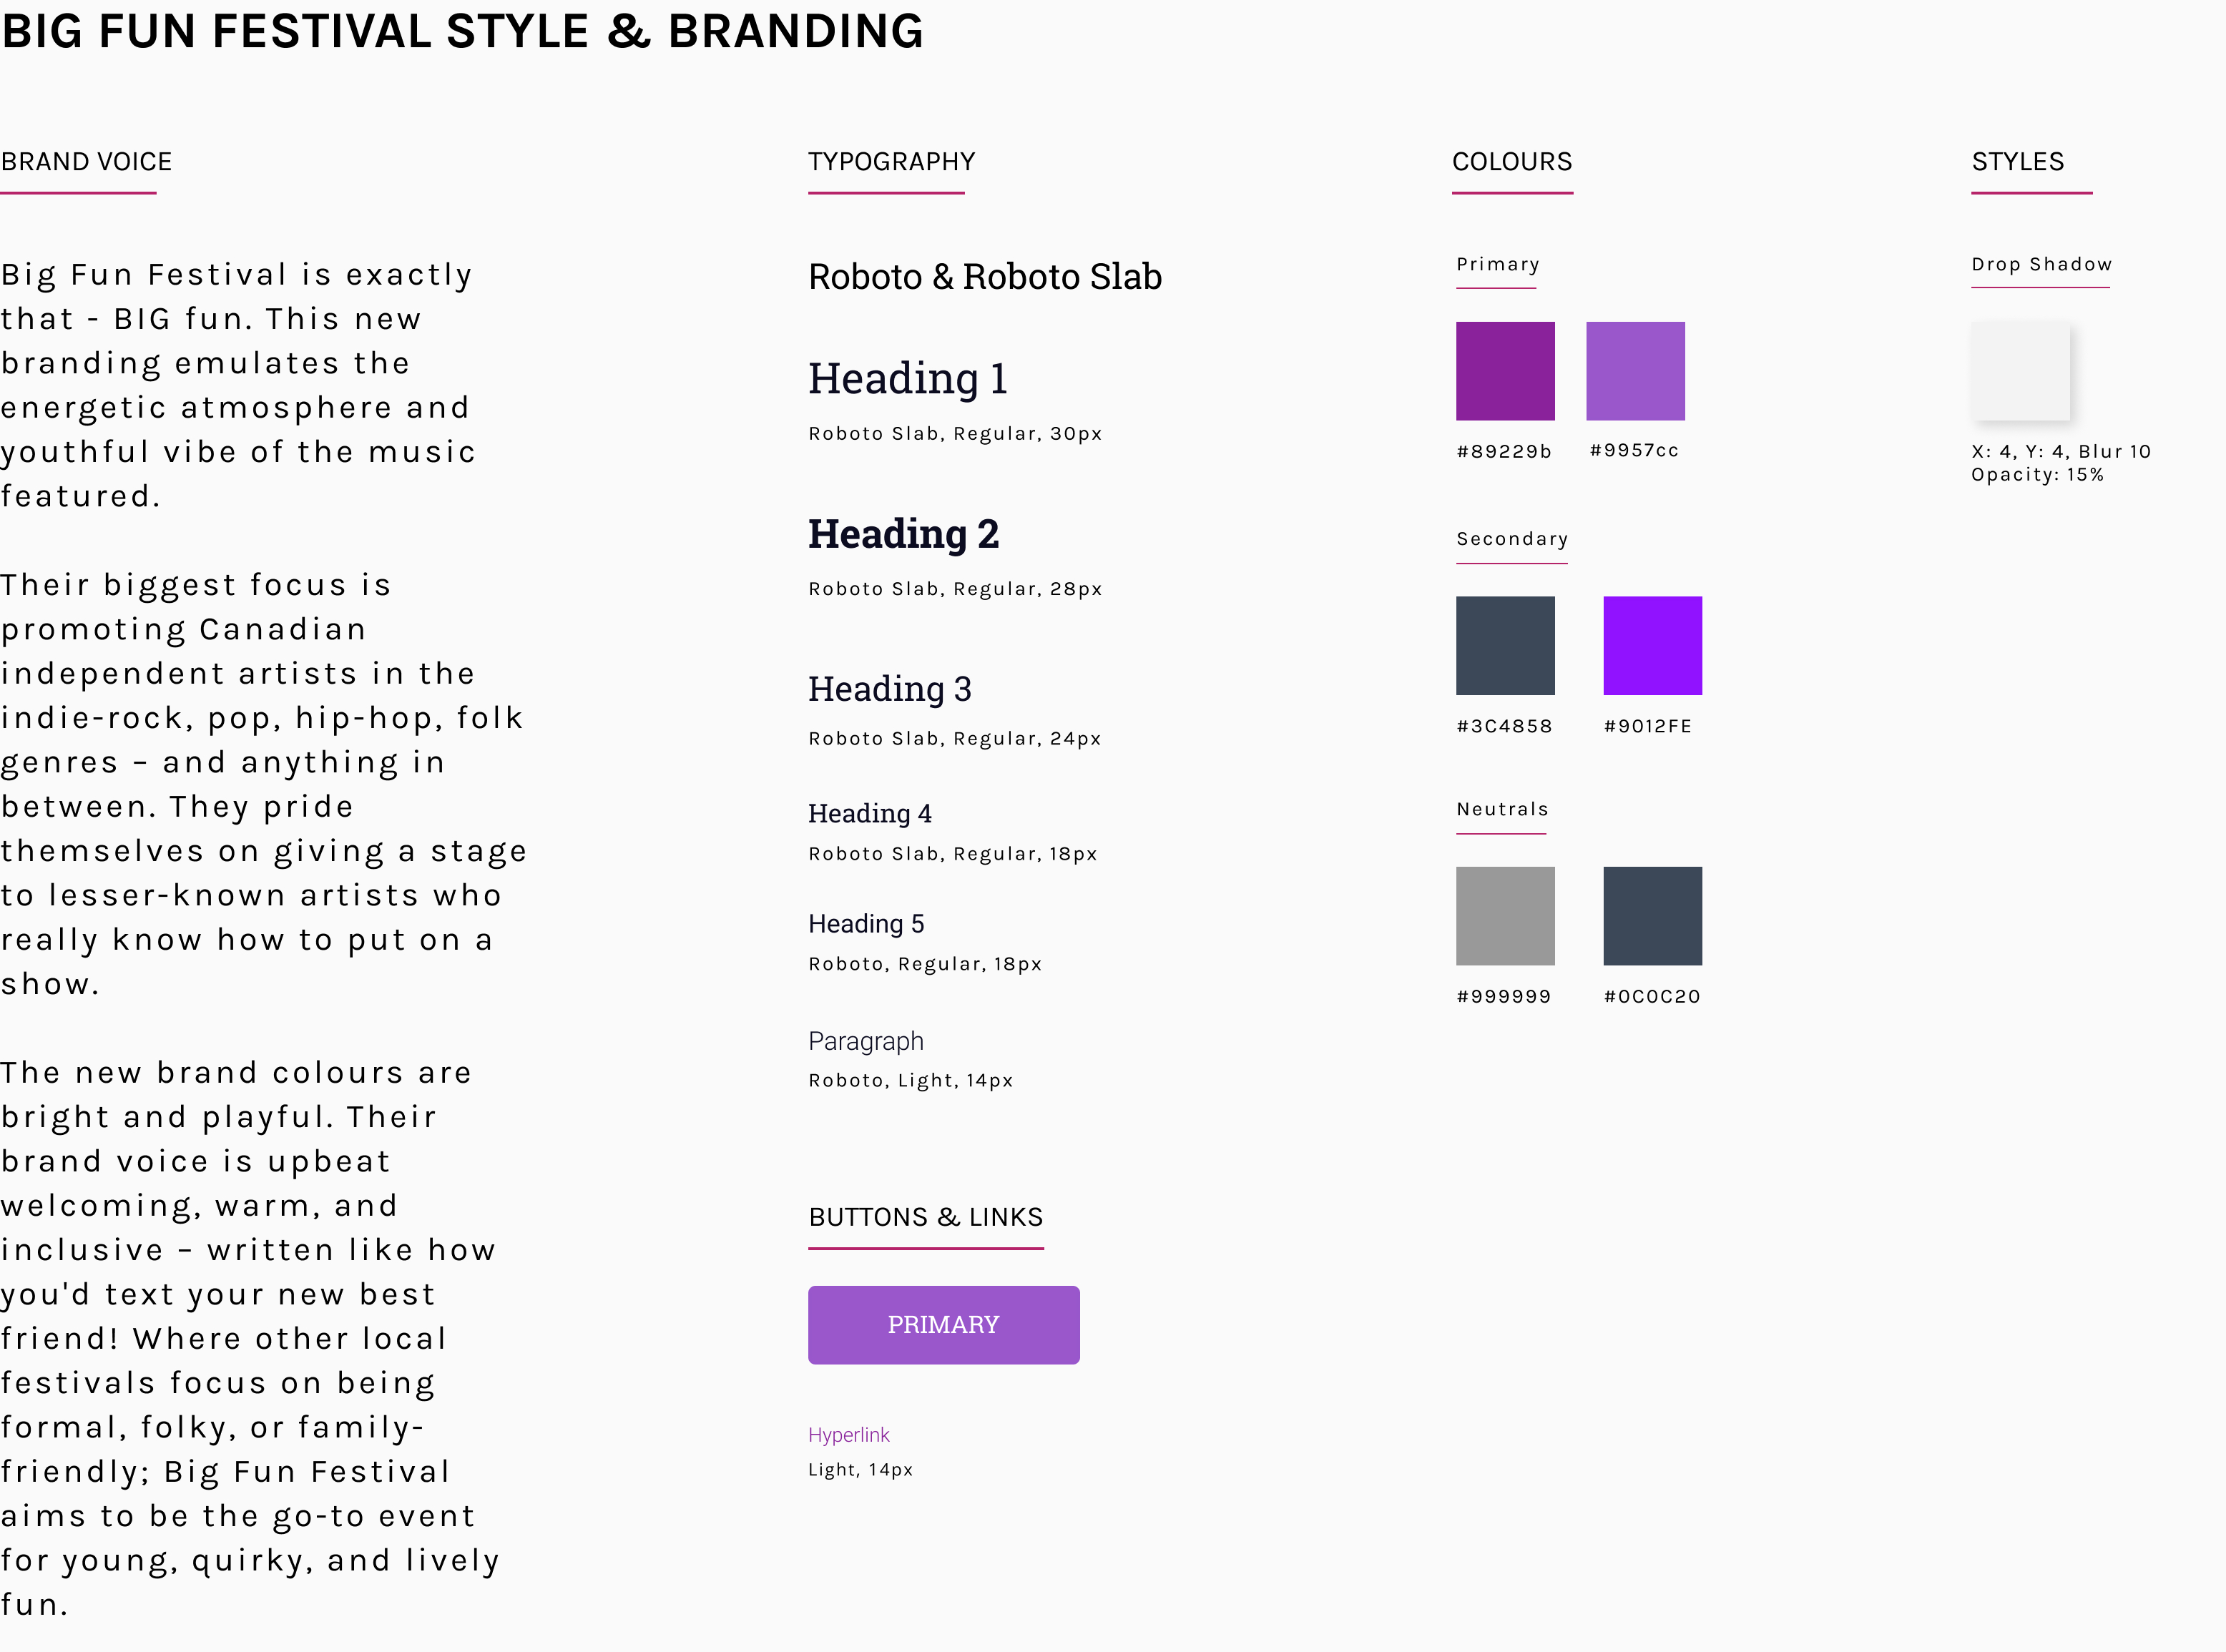Open the purple Hyperlink text
This screenshot has height=1652, width=2226.
848,1435
